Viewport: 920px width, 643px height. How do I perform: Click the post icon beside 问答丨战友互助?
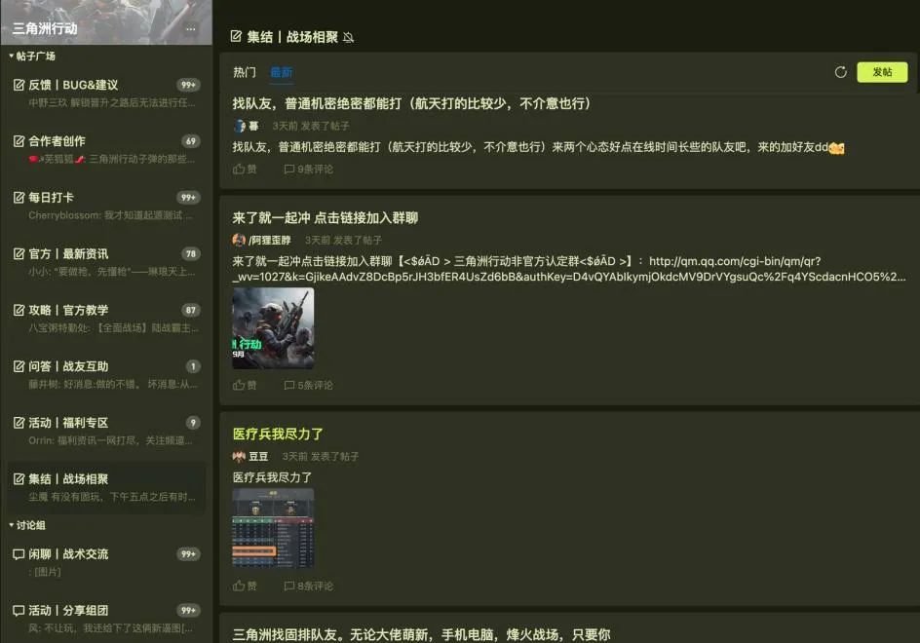coord(19,366)
